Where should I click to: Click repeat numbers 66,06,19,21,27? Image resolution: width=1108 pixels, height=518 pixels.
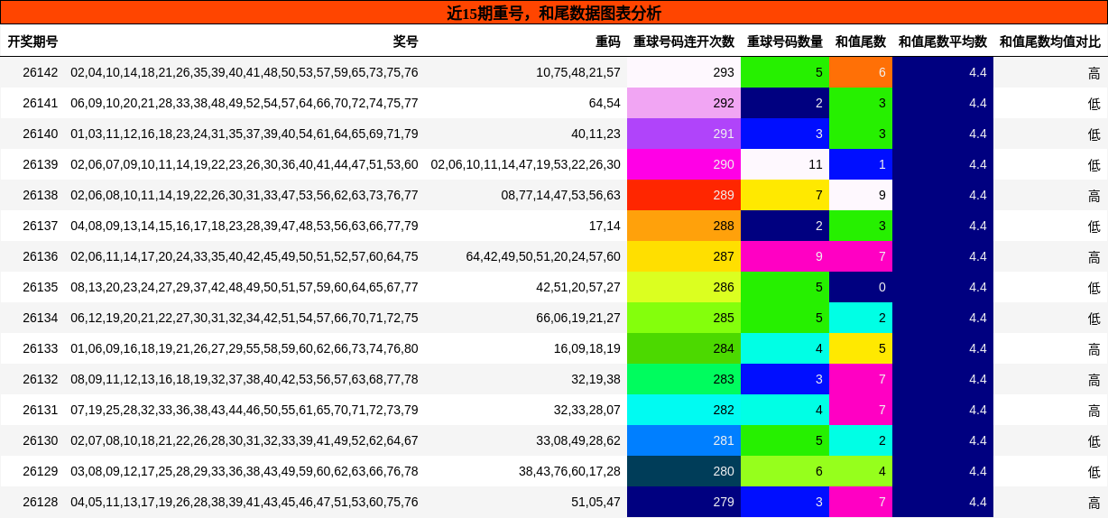pyautogui.click(x=578, y=318)
